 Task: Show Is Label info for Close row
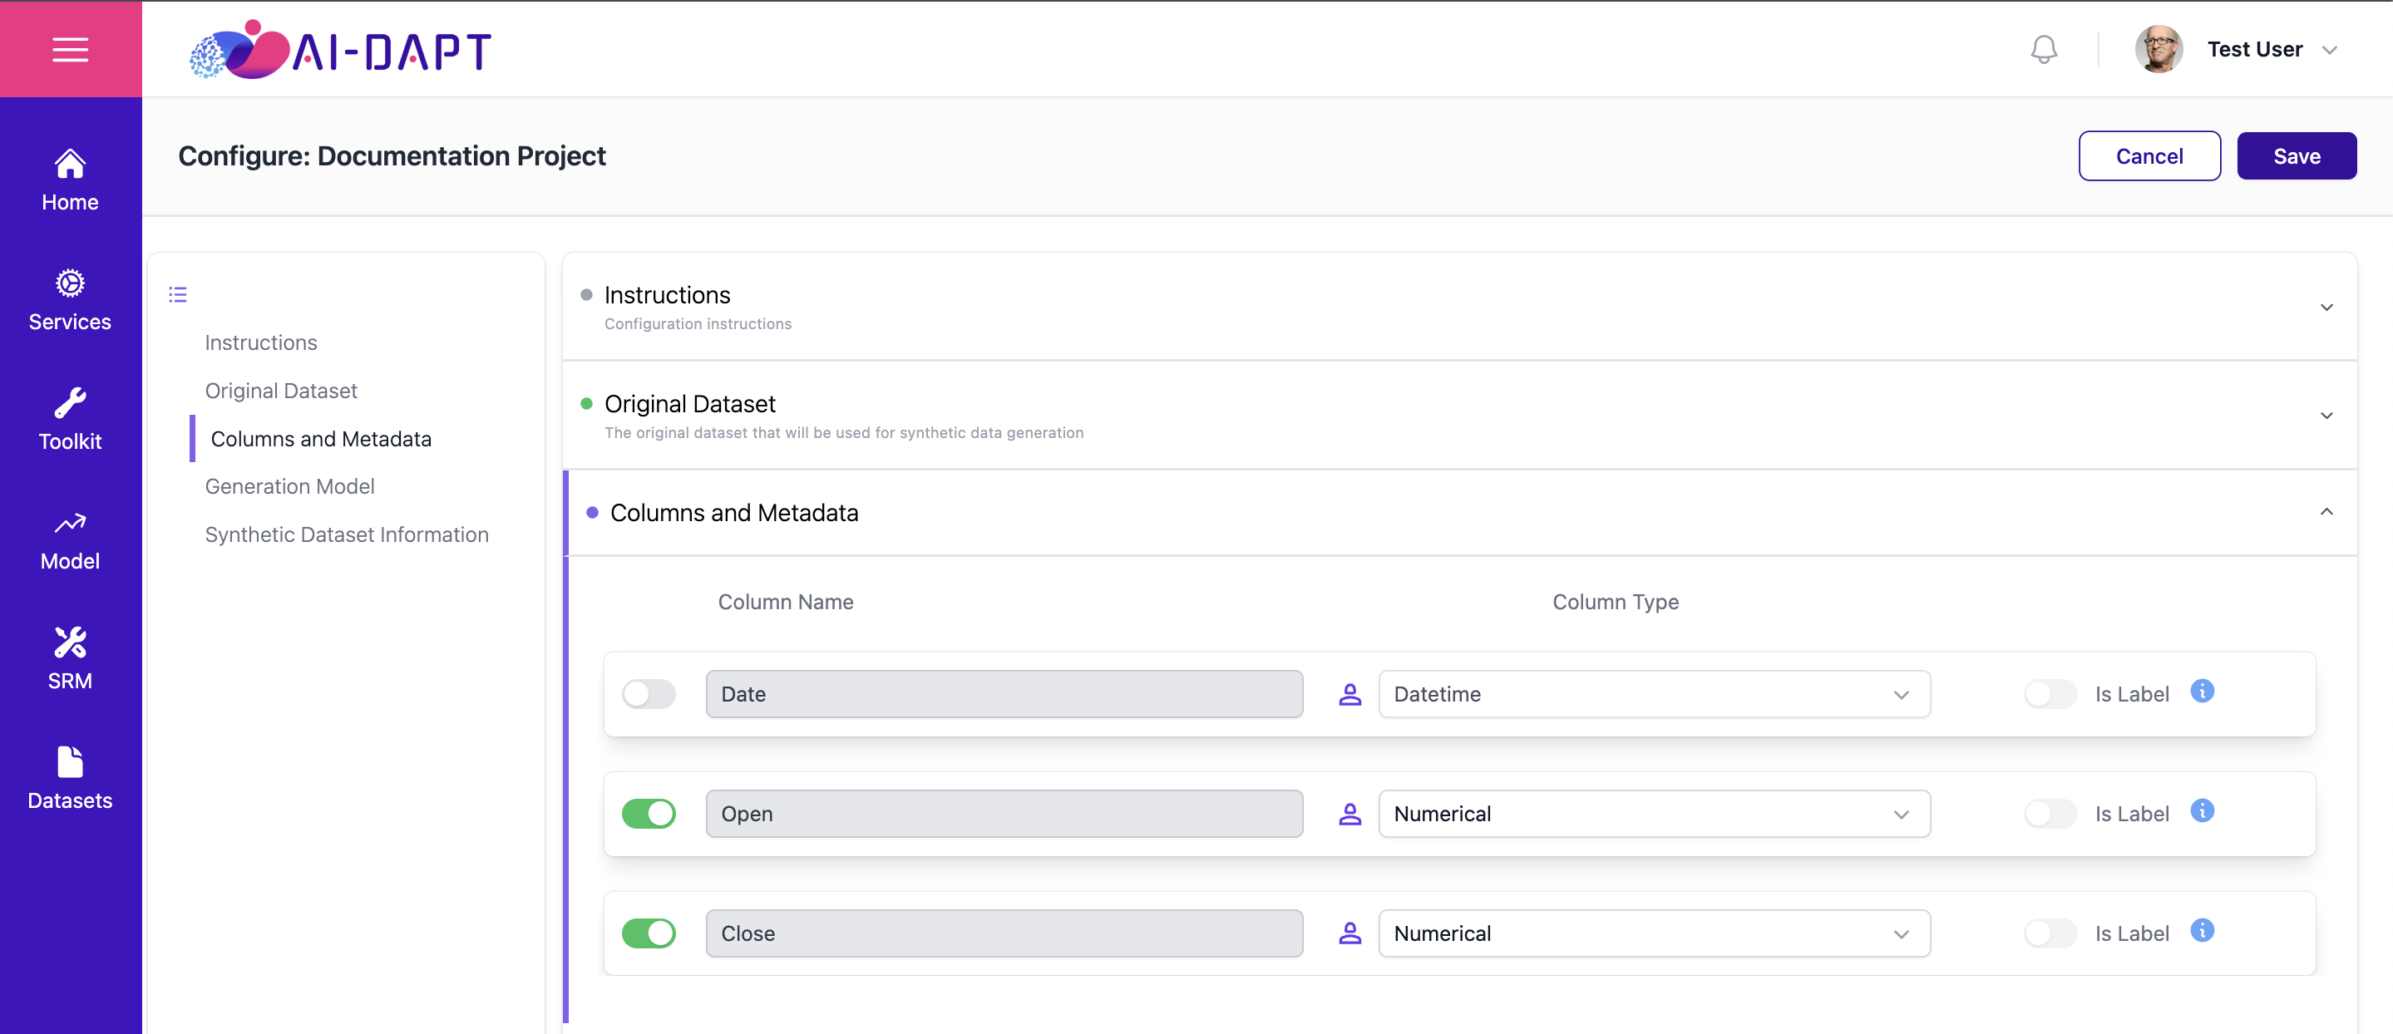2202,931
